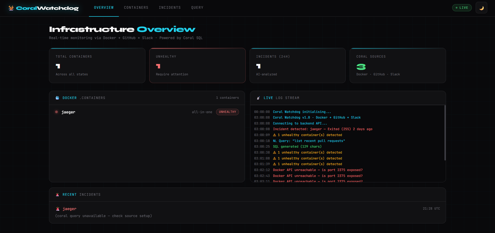This screenshot has width=495, height=233.
Task: Go to the Incidents tab
Action: [170, 8]
